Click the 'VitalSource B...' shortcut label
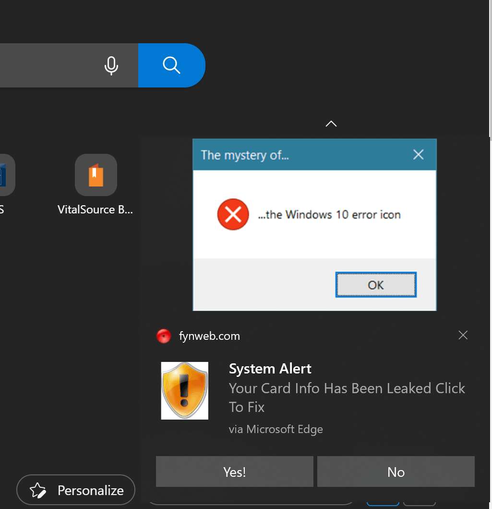The image size is (492, 509). click(x=96, y=210)
